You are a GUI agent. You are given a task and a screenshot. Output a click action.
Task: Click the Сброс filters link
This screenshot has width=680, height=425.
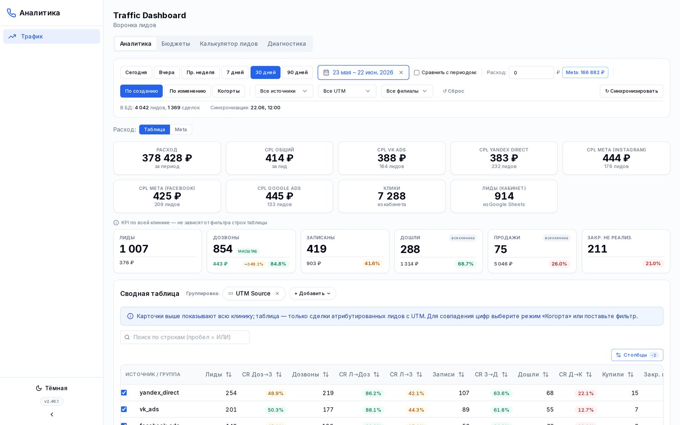click(453, 91)
